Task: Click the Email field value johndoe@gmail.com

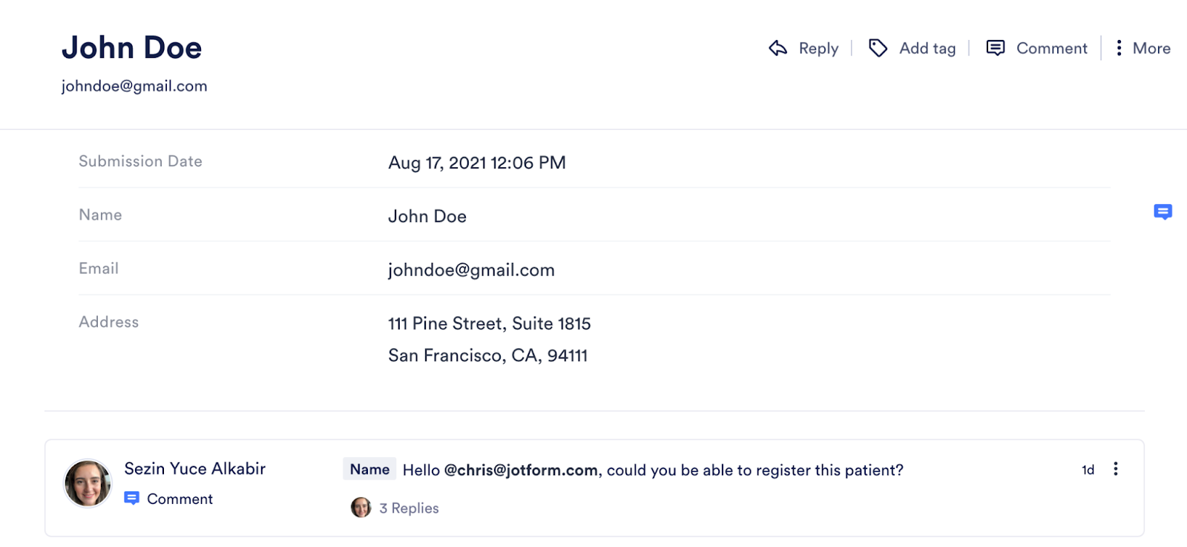Action: 471,270
